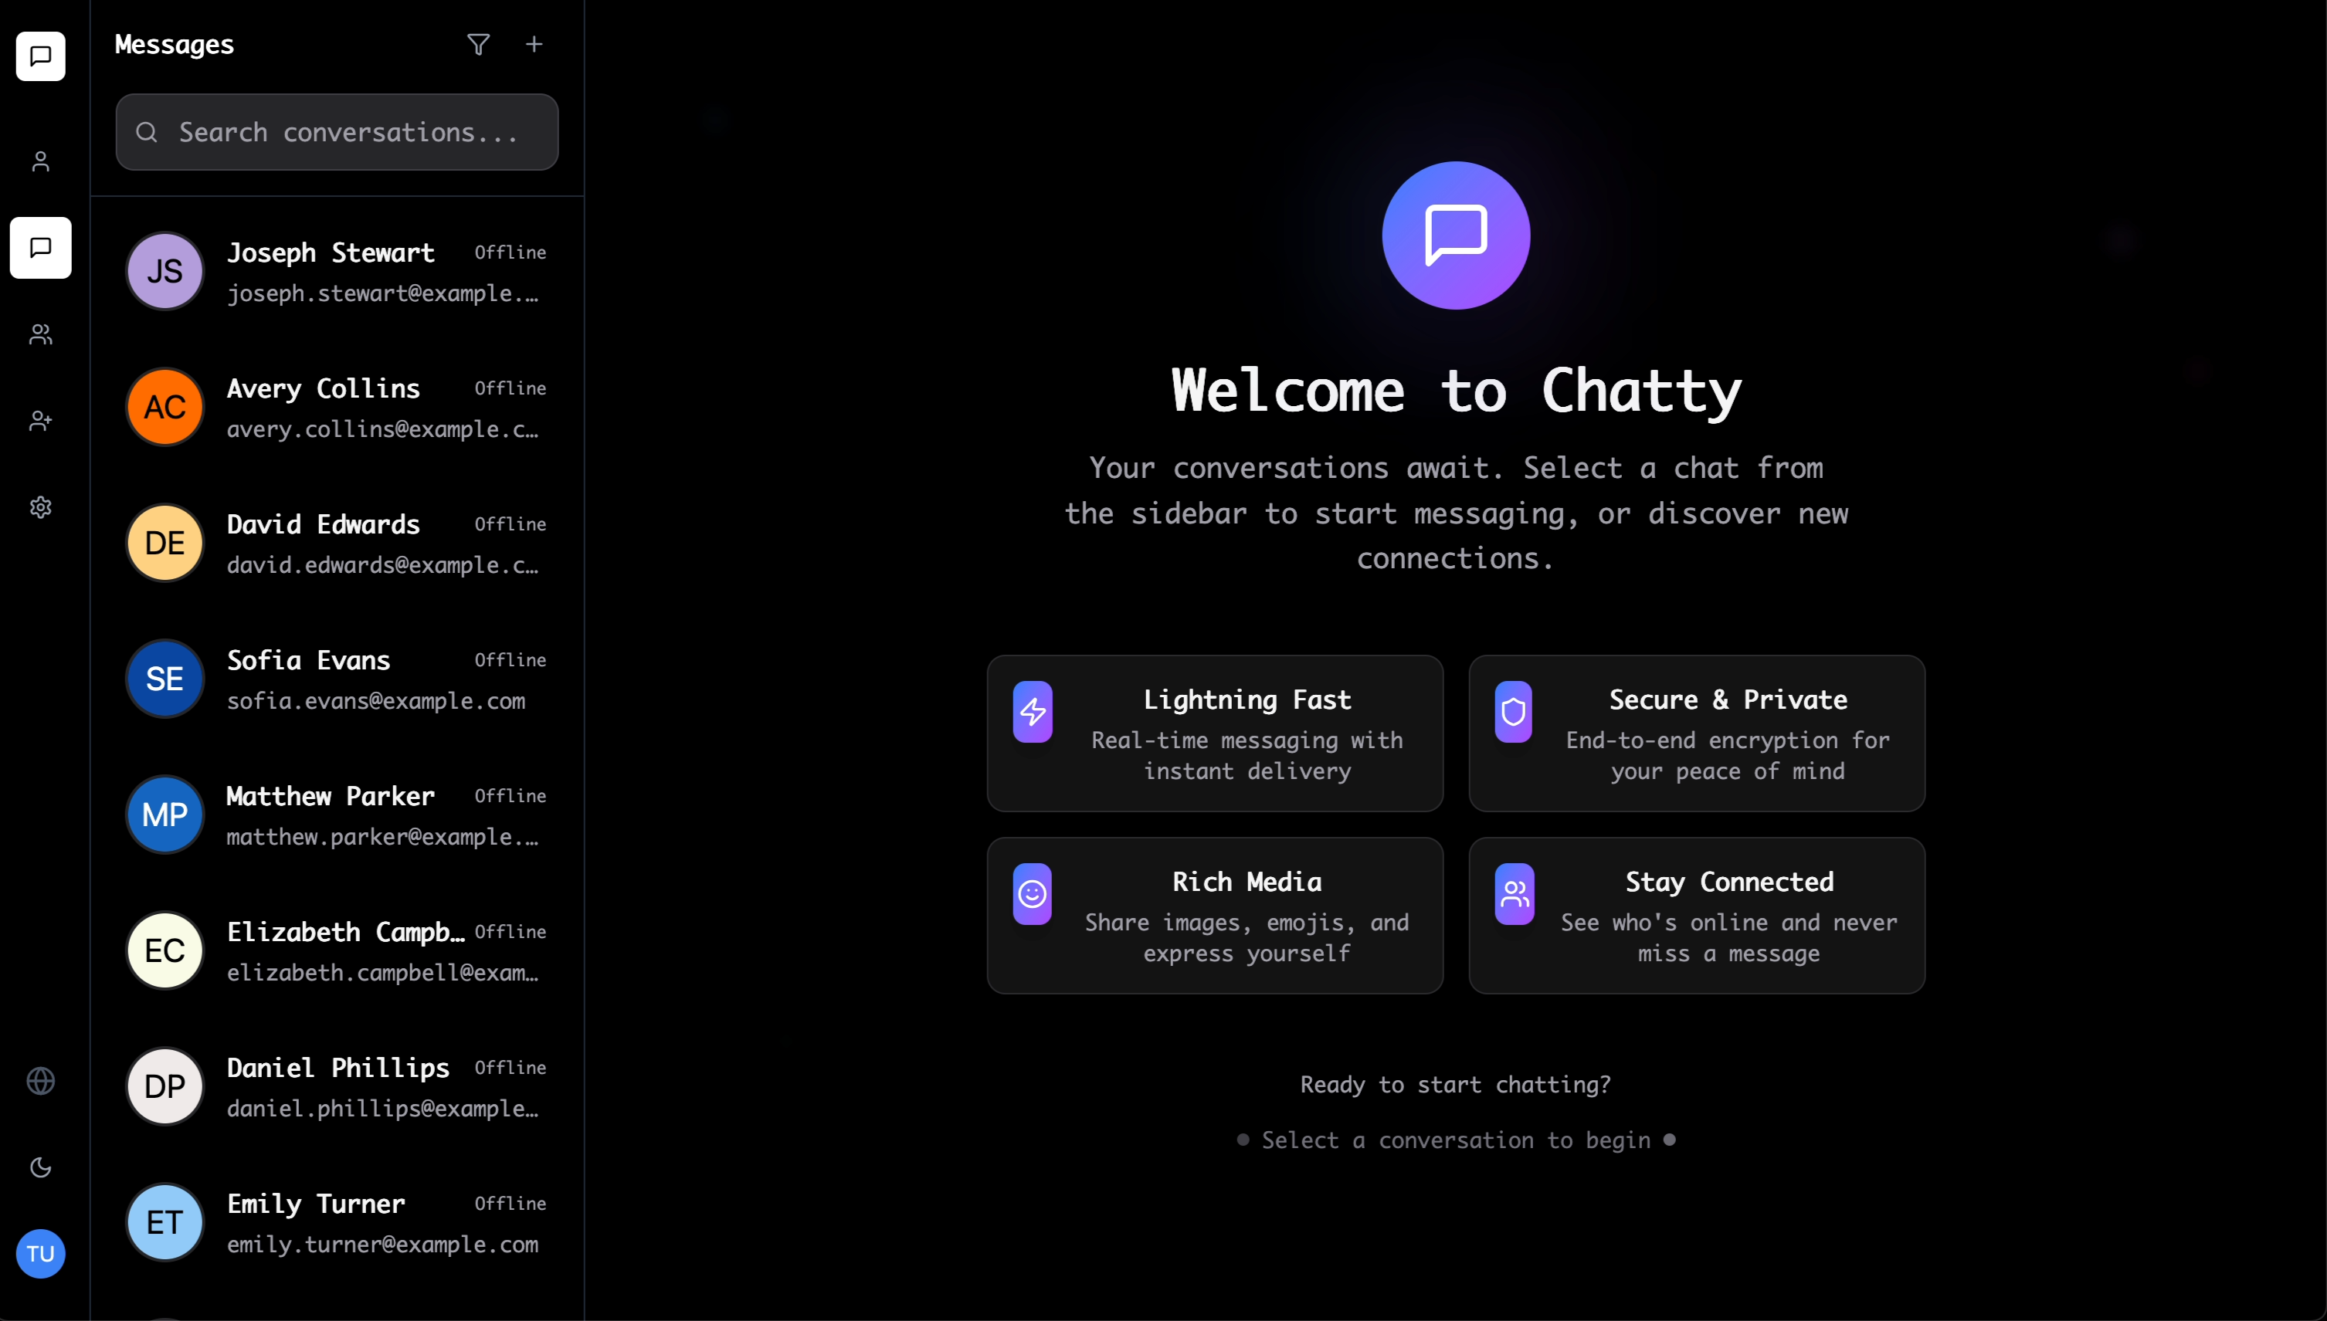Start a new conversation with the plus icon
2327x1321 pixels.
coord(534,43)
